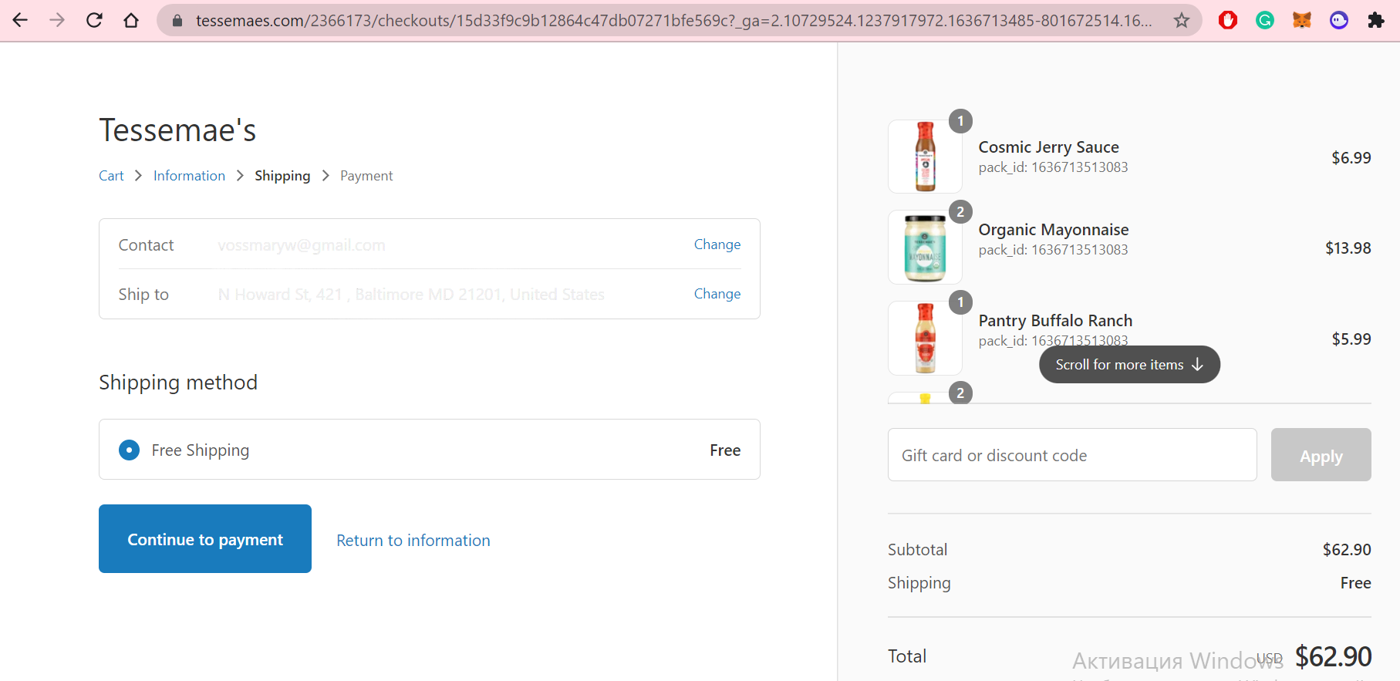Change the ship to address
The height and width of the screenshot is (681, 1400).
pyautogui.click(x=717, y=294)
